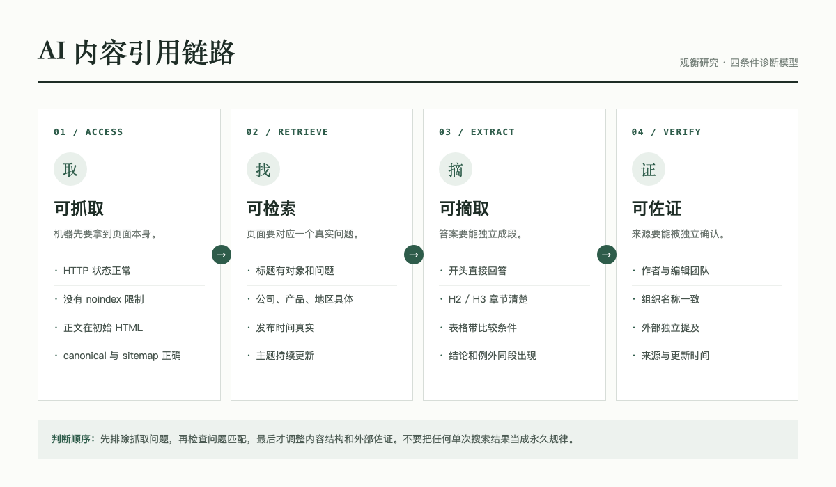This screenshot has width=836, height=487.
Task: Click the heading 可检索
Action: [272, 209]
